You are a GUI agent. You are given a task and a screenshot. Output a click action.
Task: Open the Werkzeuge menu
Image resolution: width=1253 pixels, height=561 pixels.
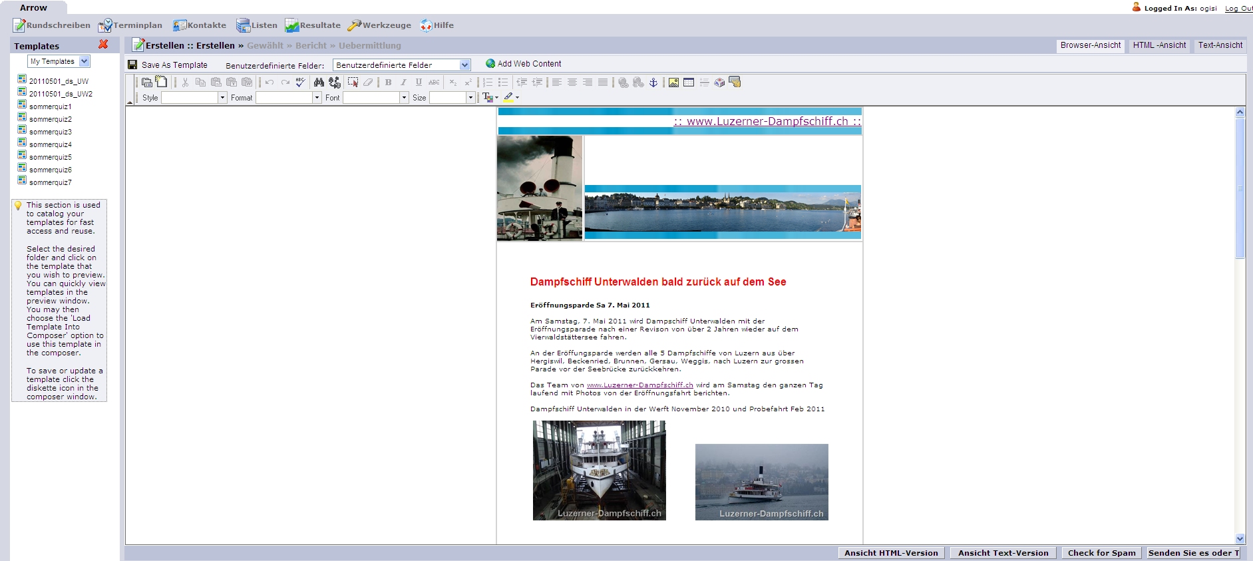[x=379, y=25]
